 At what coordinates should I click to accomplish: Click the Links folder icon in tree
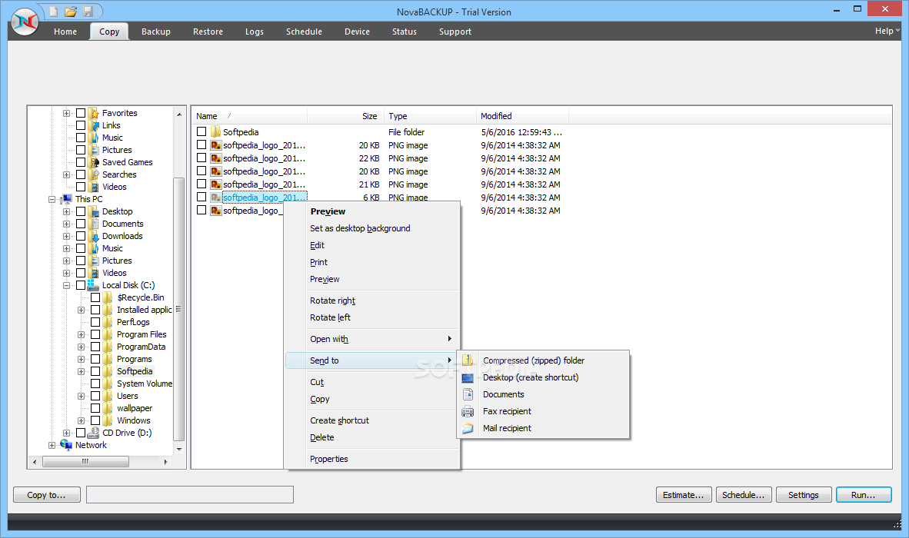click(x=95, y=125)
